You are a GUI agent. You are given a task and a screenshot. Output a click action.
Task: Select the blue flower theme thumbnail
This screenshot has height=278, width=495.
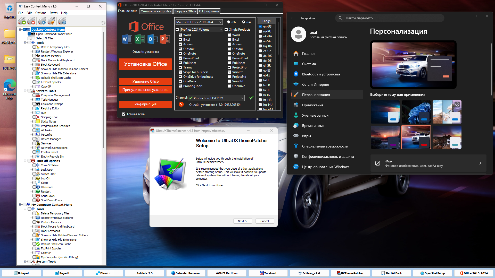(x=416, y=112)
